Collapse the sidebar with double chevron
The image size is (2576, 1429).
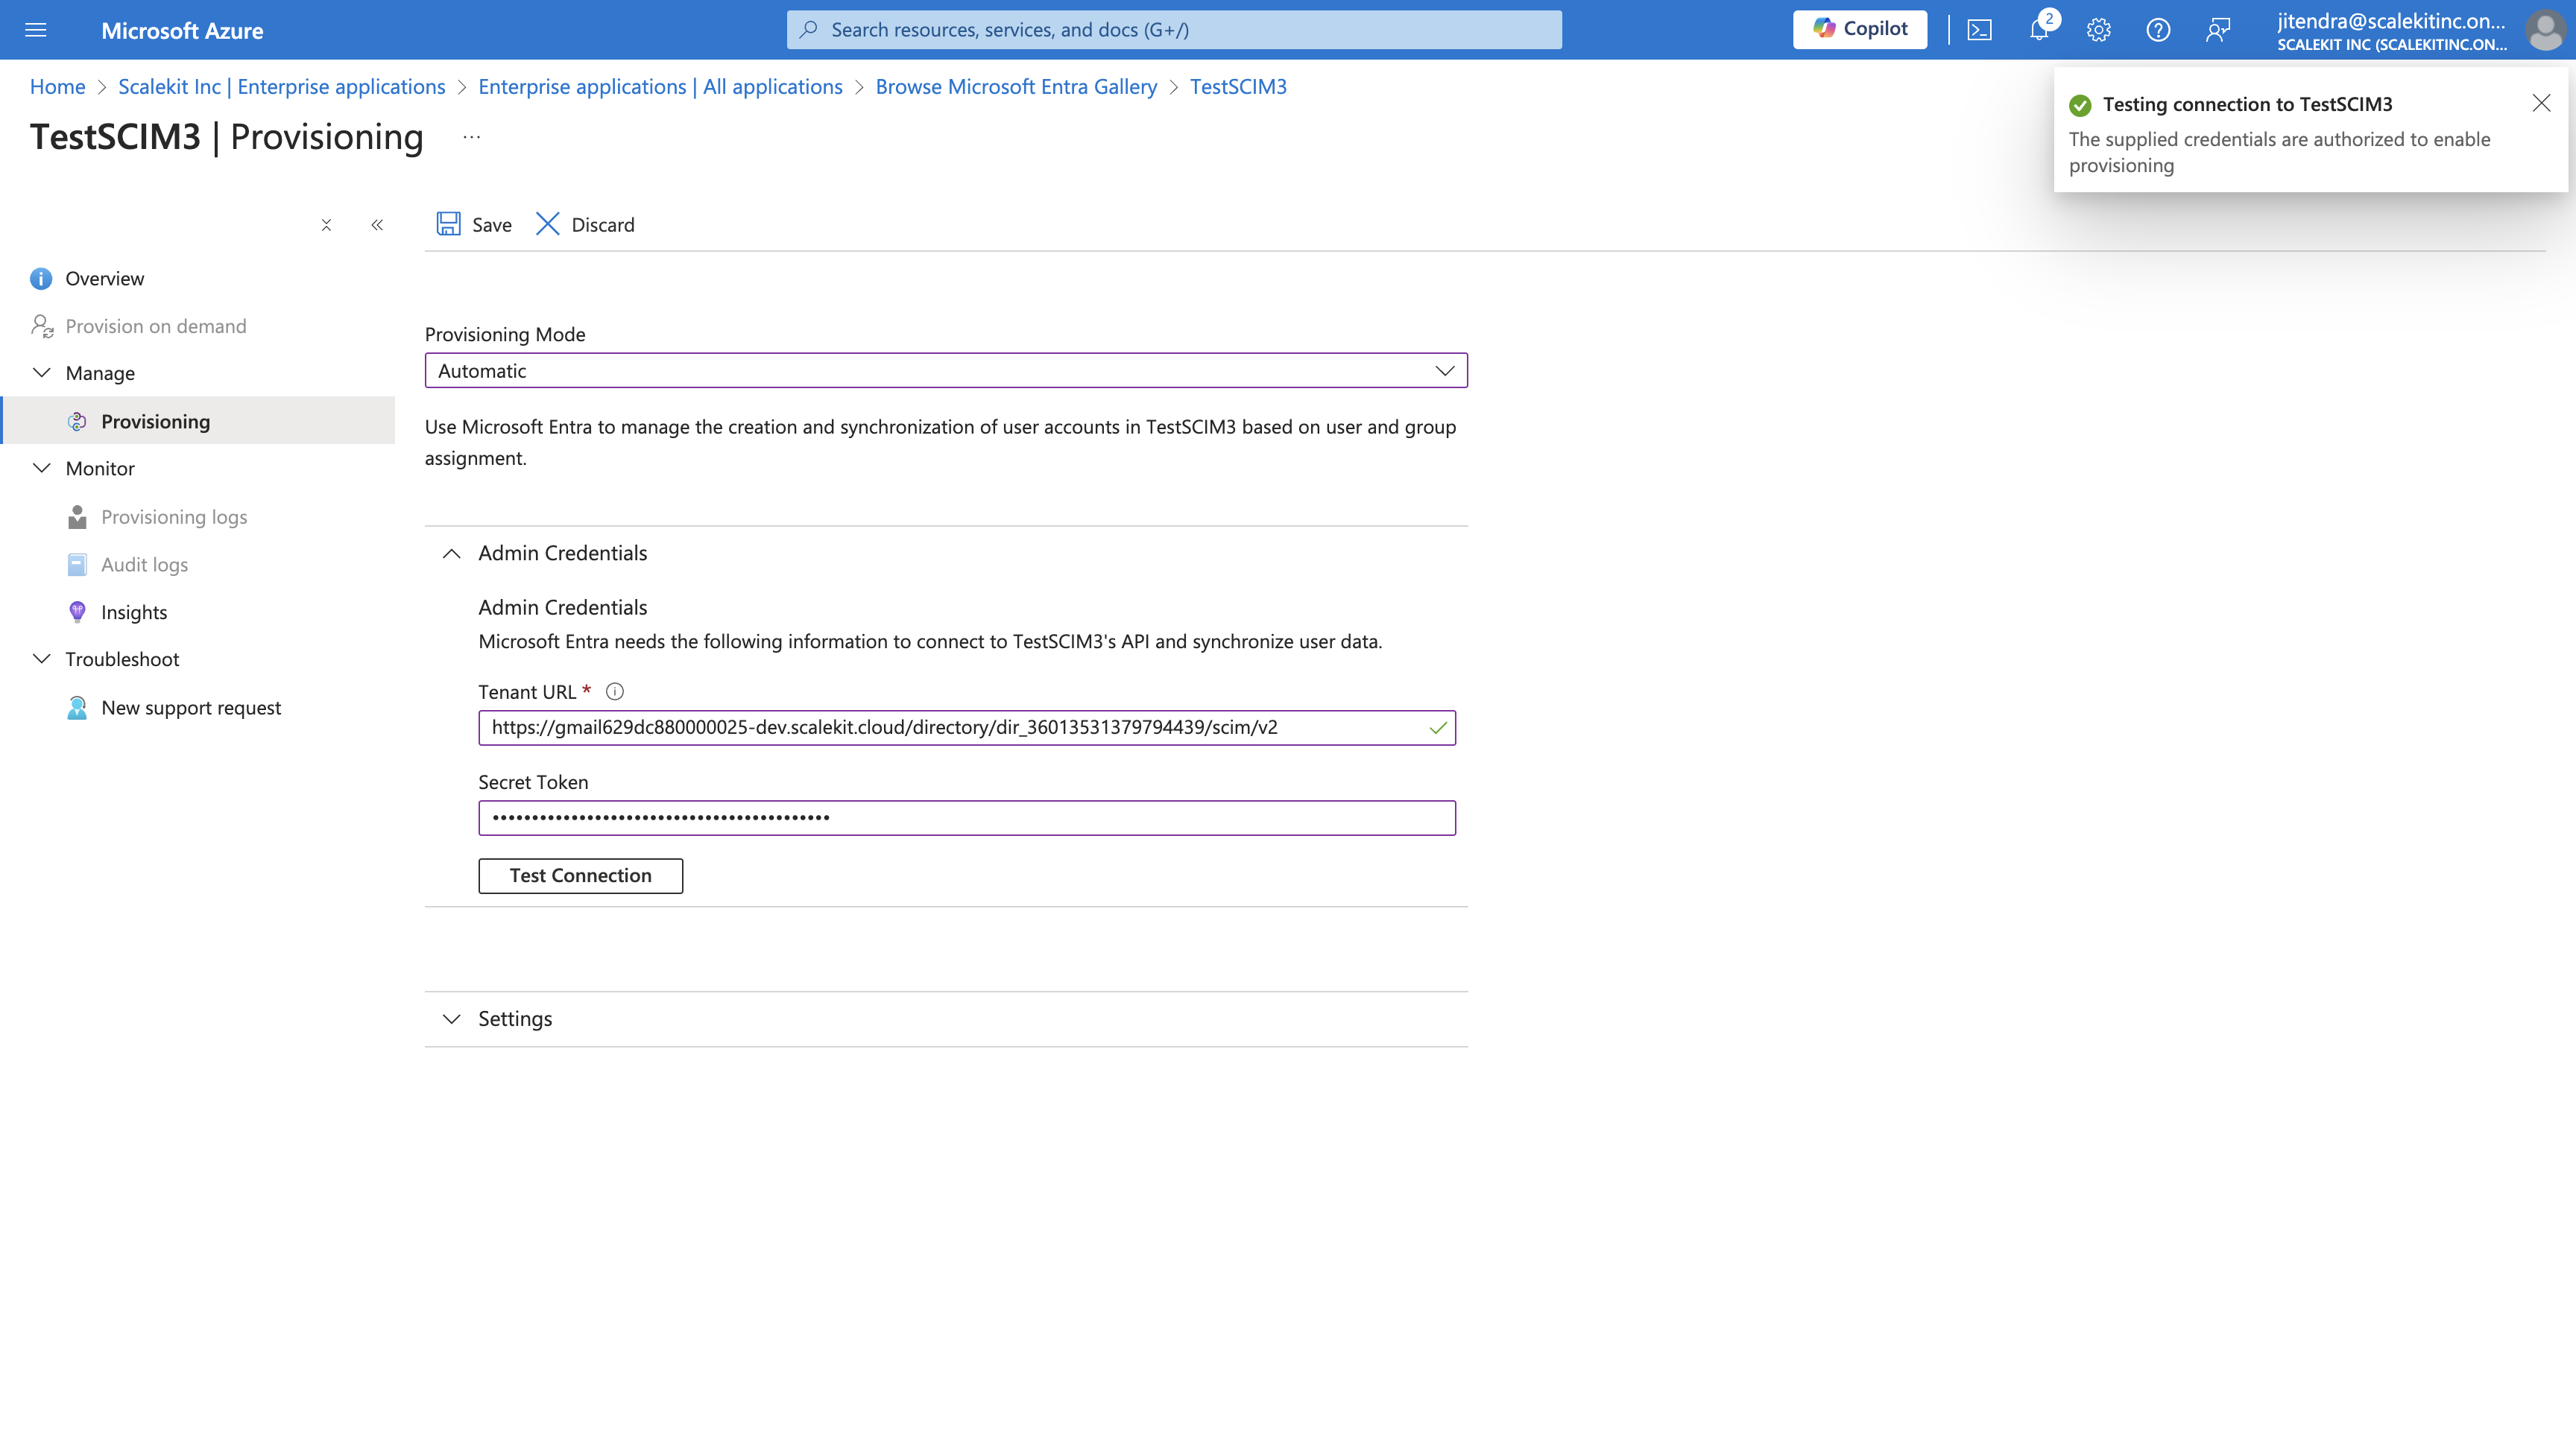point(377,225)
